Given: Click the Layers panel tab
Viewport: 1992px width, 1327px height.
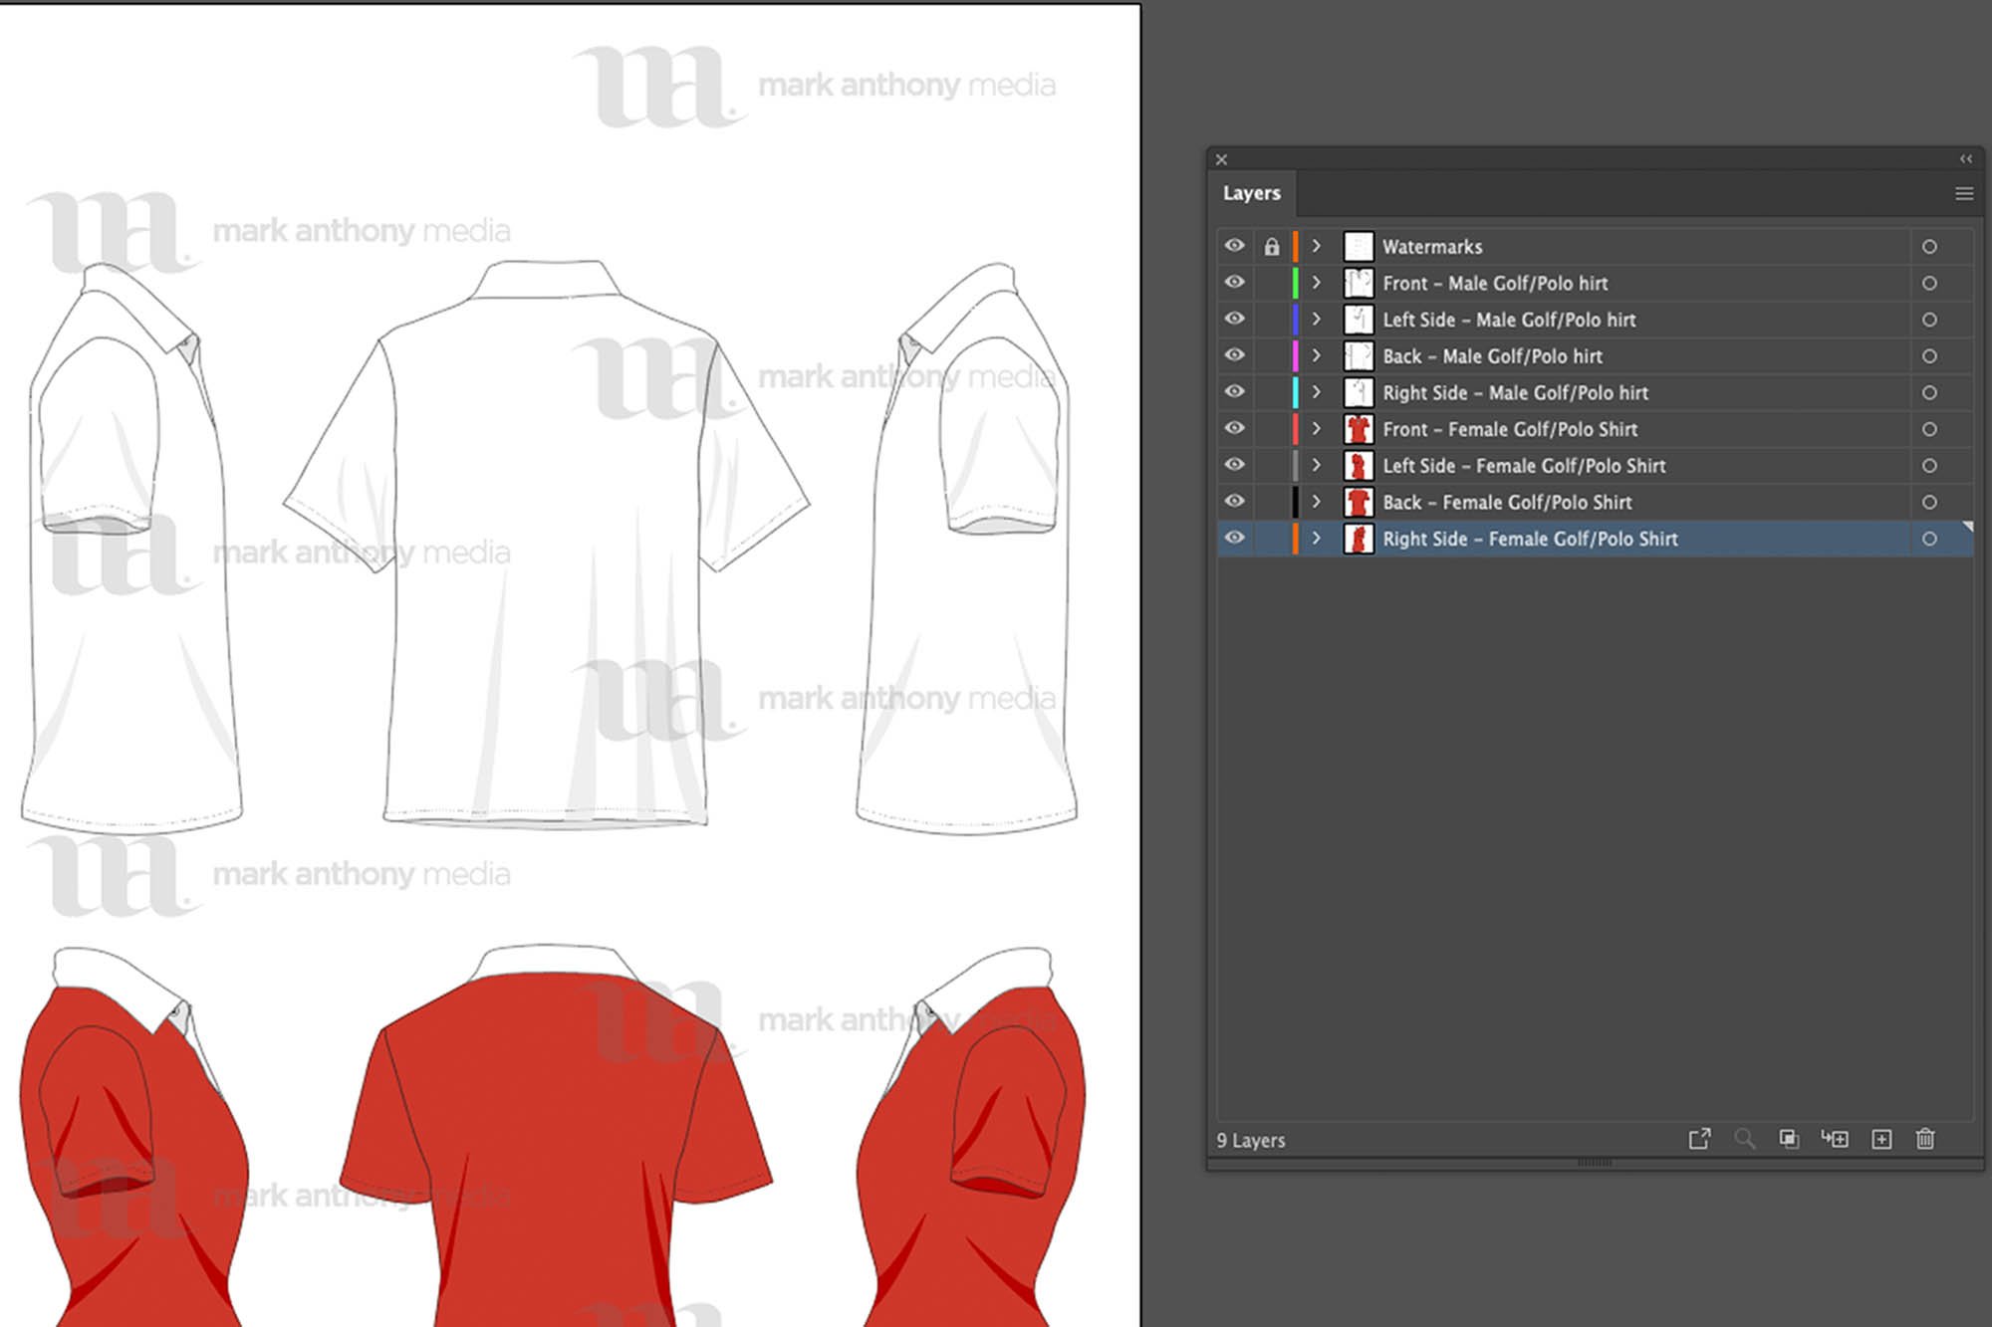Looking at the screenshot, I should pyautogui.click(x=1252, y=193).
